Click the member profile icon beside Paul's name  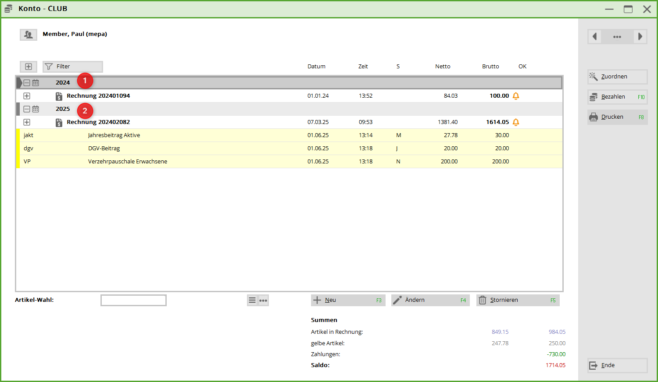coord(29,35)
